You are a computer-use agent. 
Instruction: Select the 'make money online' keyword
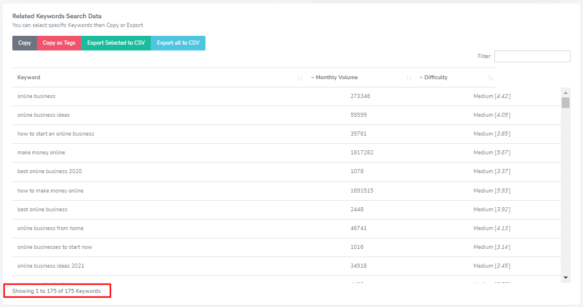41,153
